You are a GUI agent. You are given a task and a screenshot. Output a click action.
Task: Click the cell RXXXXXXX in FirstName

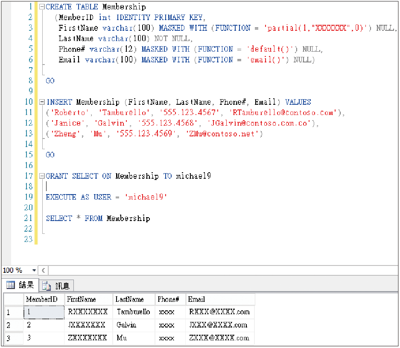(88, 312)
